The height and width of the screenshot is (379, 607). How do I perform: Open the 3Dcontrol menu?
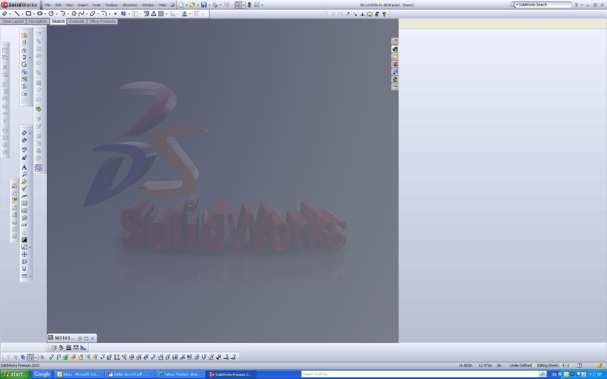tap(130, 5)
